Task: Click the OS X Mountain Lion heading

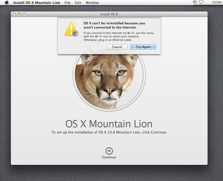Action: (x=109, y=124)
